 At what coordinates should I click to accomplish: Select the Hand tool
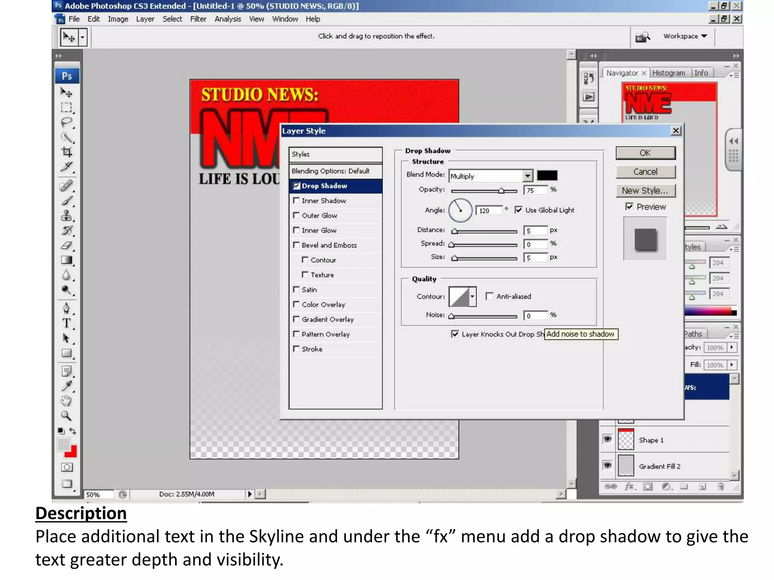coord(67,401)
